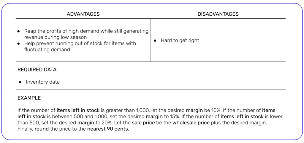The image size is (304, 143).
Task: Click the REQUIRED DATA heading
Action: coord(37,70)
